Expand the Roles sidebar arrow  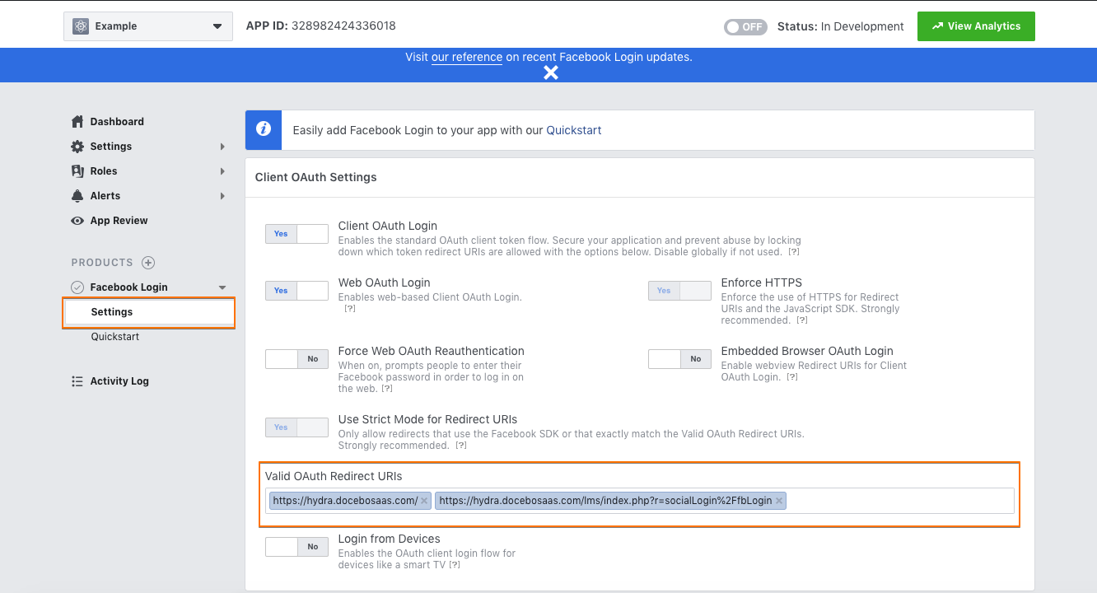click(222, 171)
